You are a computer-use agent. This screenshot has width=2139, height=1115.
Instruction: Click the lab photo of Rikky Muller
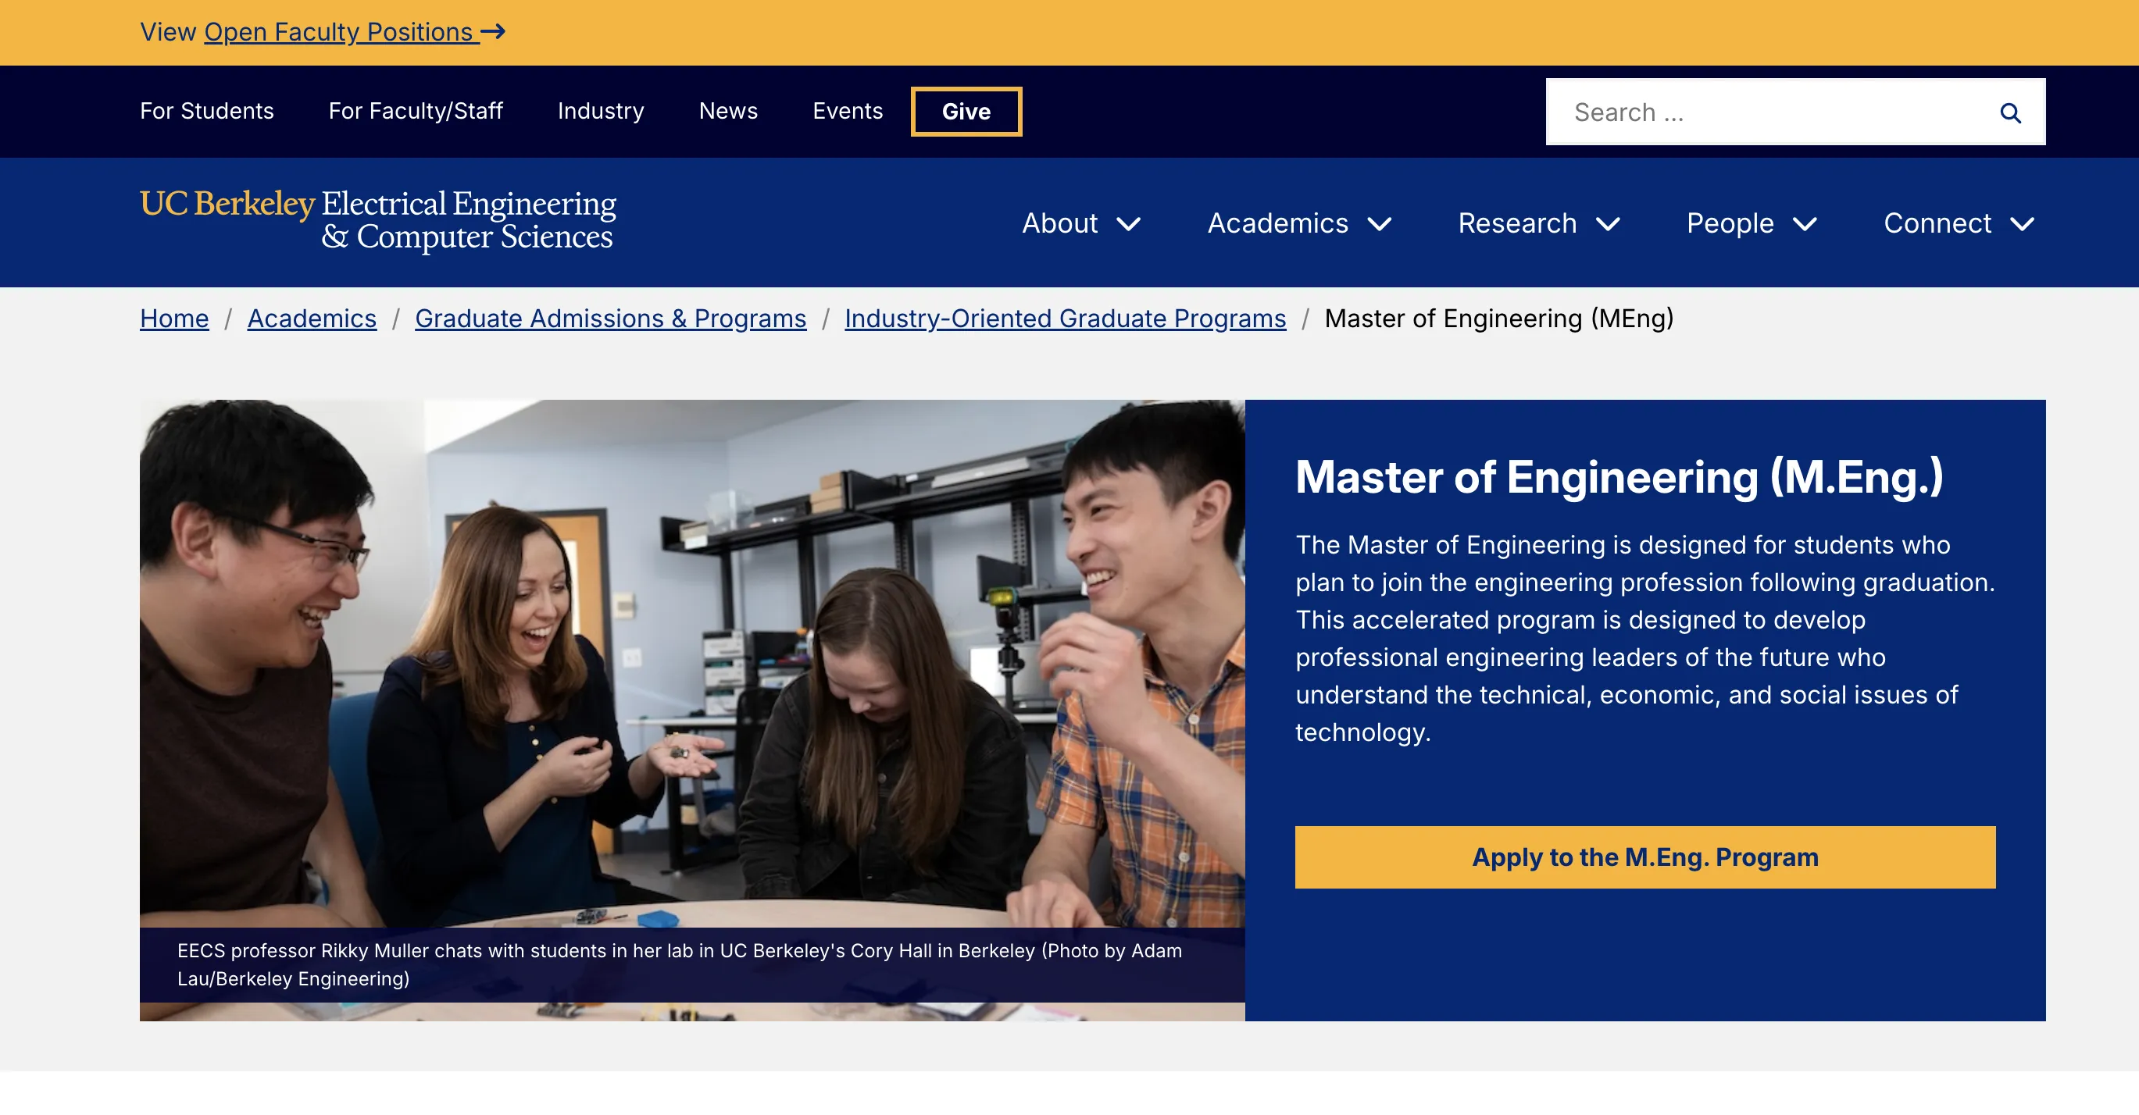click(691, 664)
